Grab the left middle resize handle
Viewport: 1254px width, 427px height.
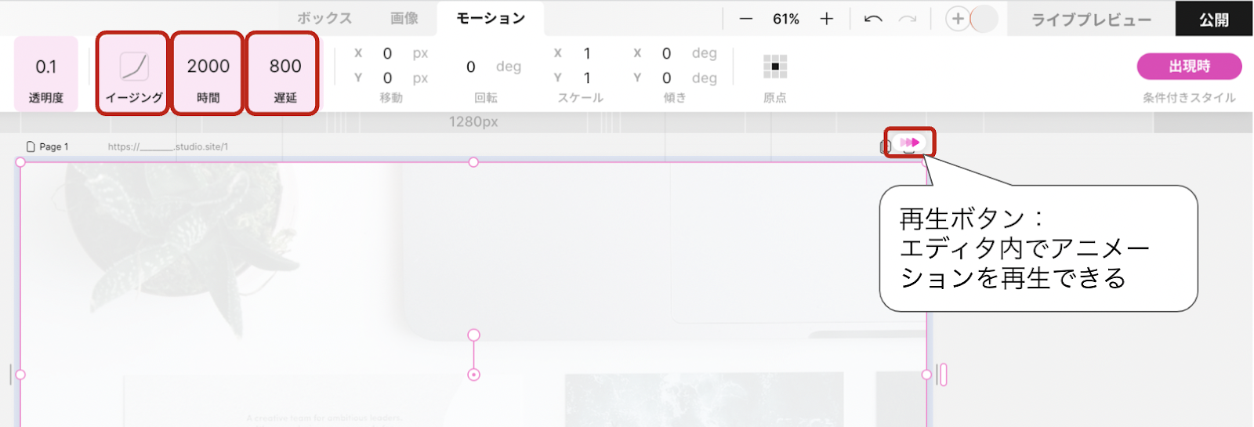pos(20,375)
